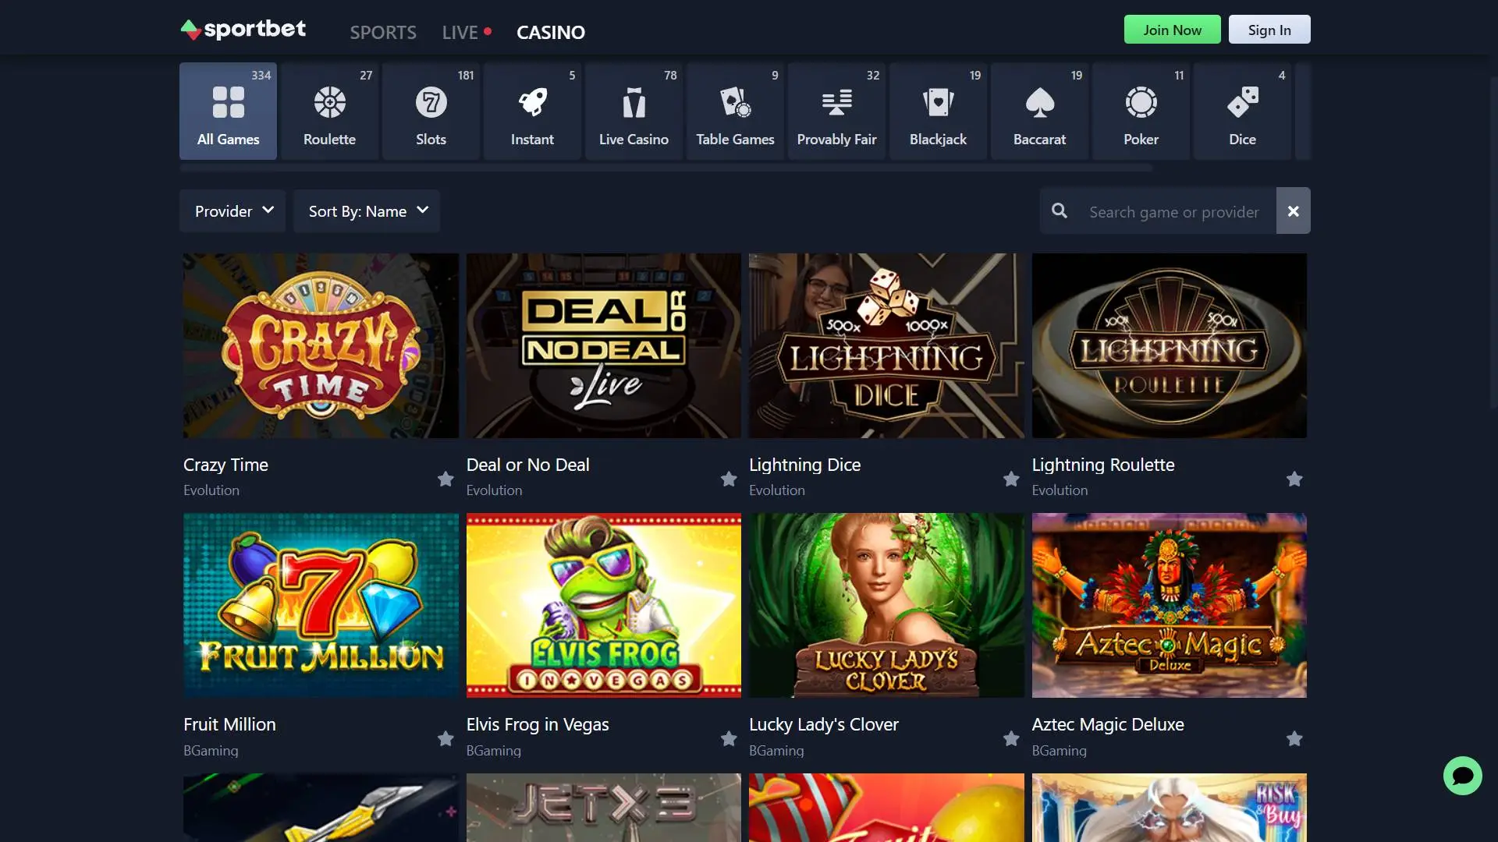
Task: Open the Deal or No Deal Live thumbnail
Action: pos(604,345)
